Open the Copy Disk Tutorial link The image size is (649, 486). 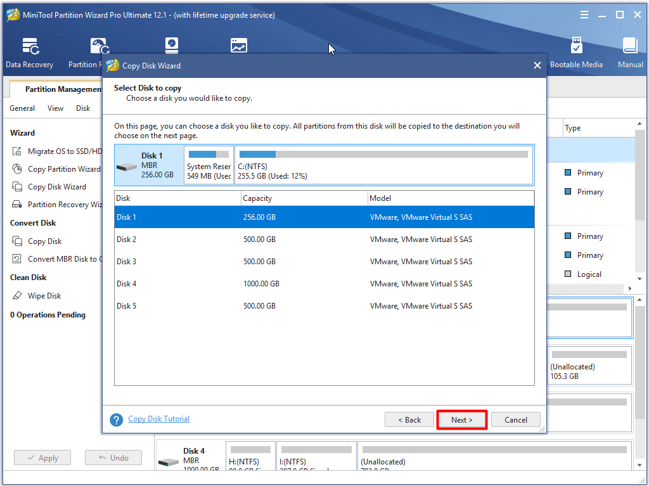tap(159, 419)
